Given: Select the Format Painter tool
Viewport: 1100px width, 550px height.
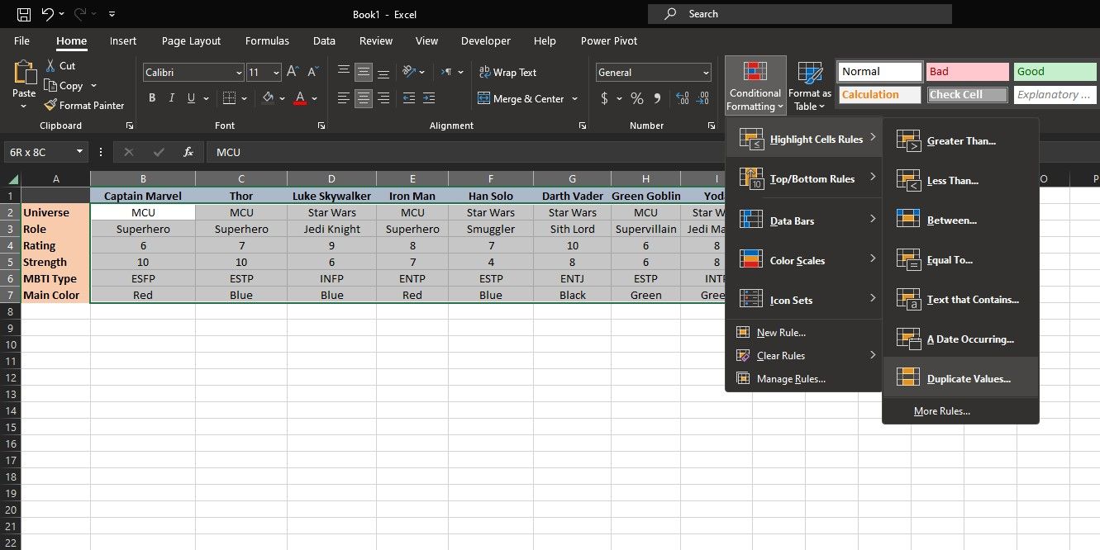Looking at the screenshot, I should [83, 105].
